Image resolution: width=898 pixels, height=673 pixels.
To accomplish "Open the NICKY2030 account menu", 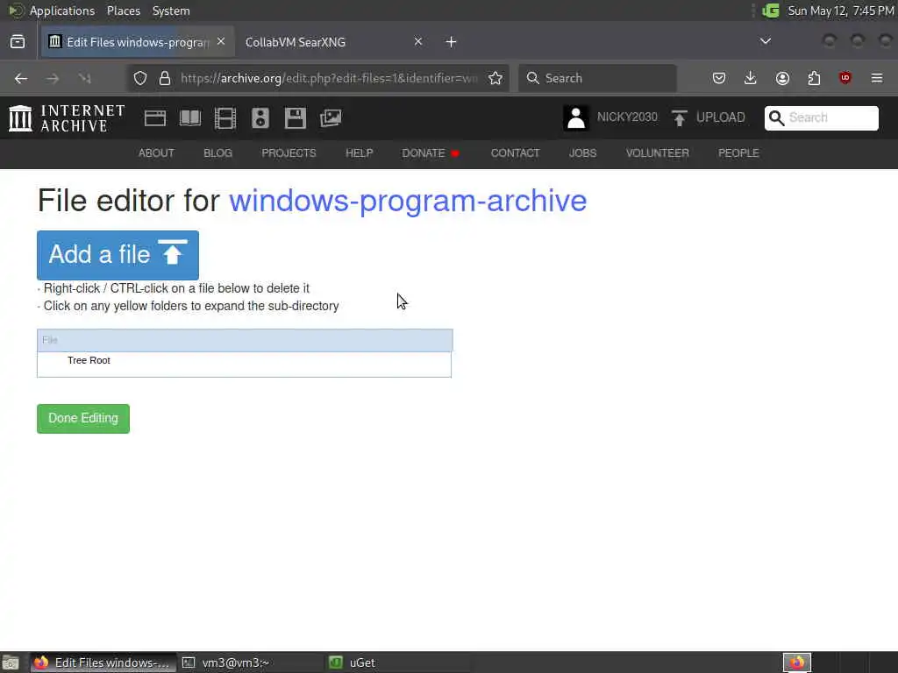I will [x=627, y=117].
